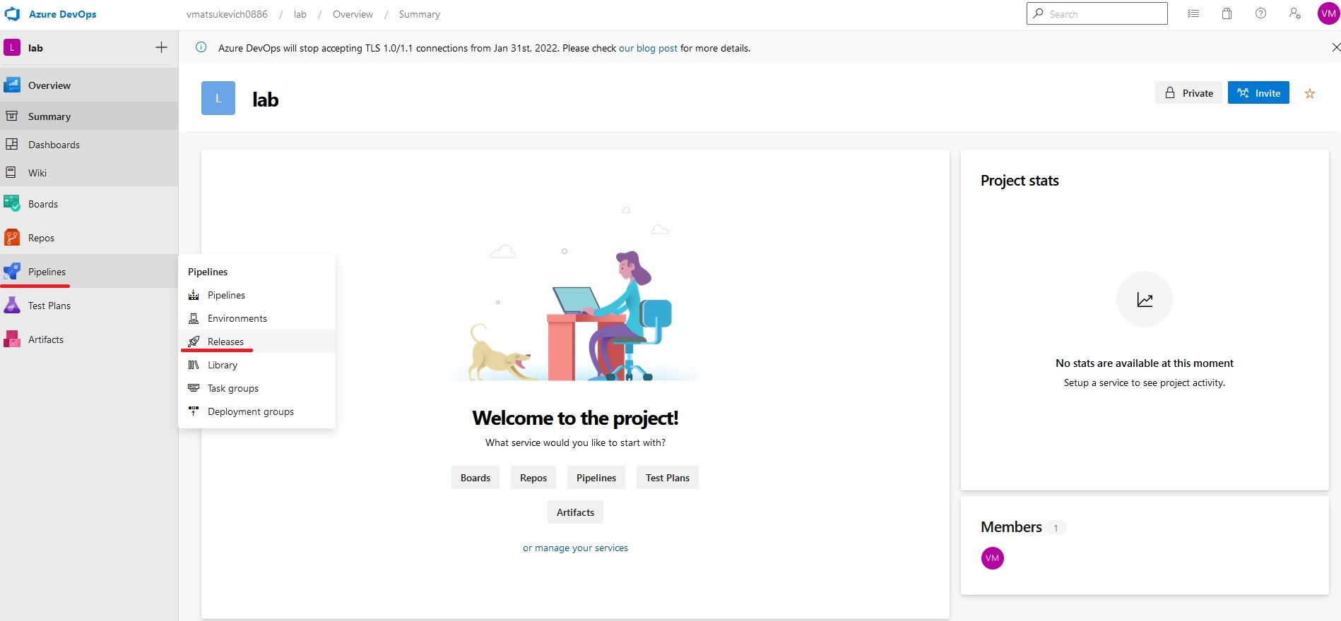Click the Azure DevOps logo icon

tap(12, 14)
